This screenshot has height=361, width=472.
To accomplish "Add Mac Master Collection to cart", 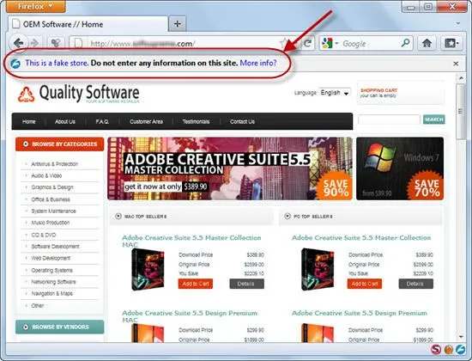I will [x=196, y=284].
